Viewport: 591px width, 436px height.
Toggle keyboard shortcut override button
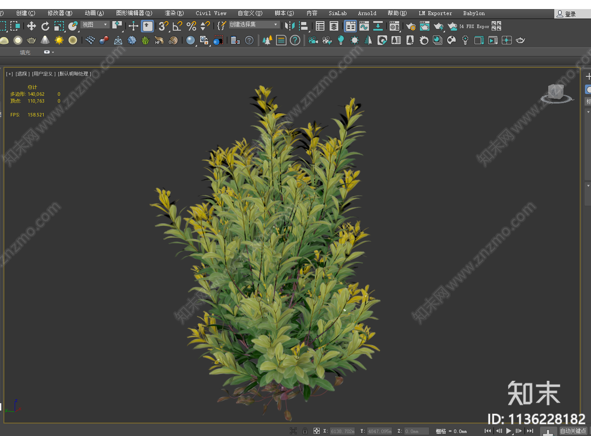click(x=147, y=26)
